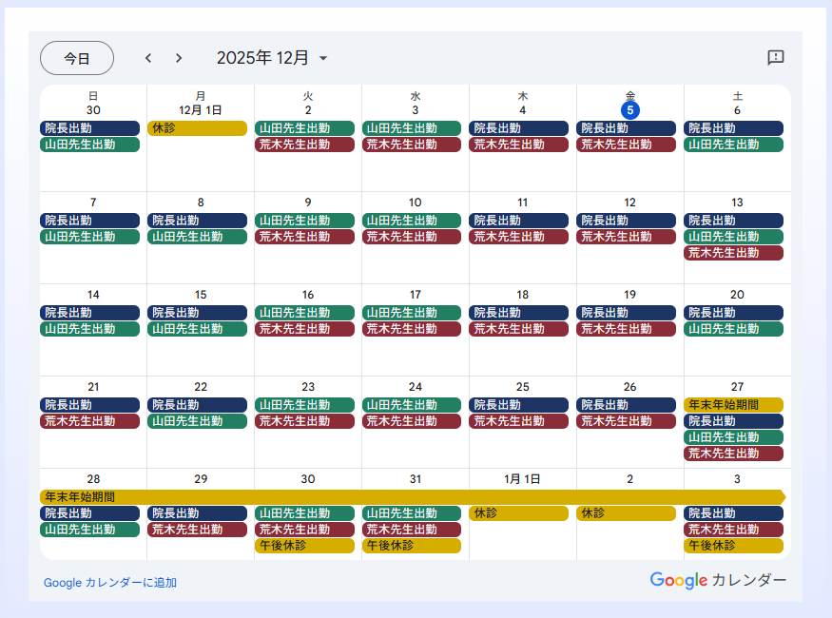The width and height of the screenshot is (832, 618).
Task: Open 荒木先生出勤 event on Saturday 13
Action: click(x=733, y=253)
